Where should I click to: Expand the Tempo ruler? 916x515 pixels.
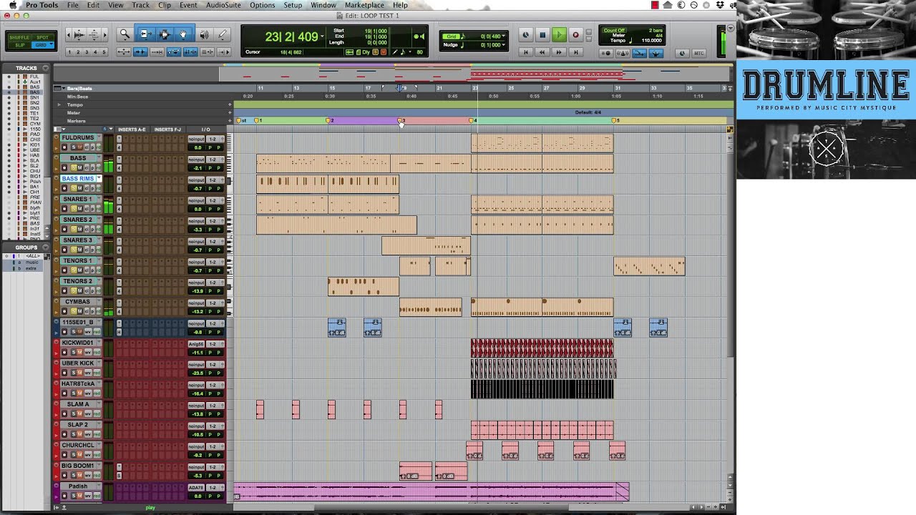pyautogui.click(x=59, y=104)
